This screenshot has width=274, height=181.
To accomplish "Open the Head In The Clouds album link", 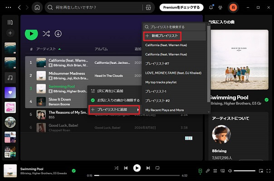I will point(109,76).
